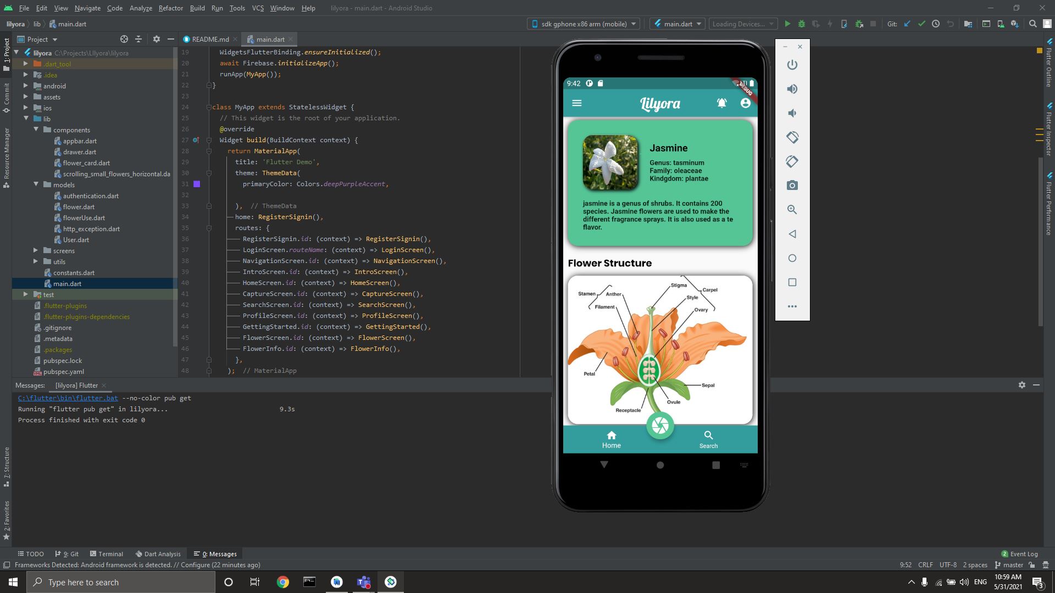The height and width of the screenshot is (593, 1055).
Task: Open AVD Manager icon
Action: [x=1001, y=24]
